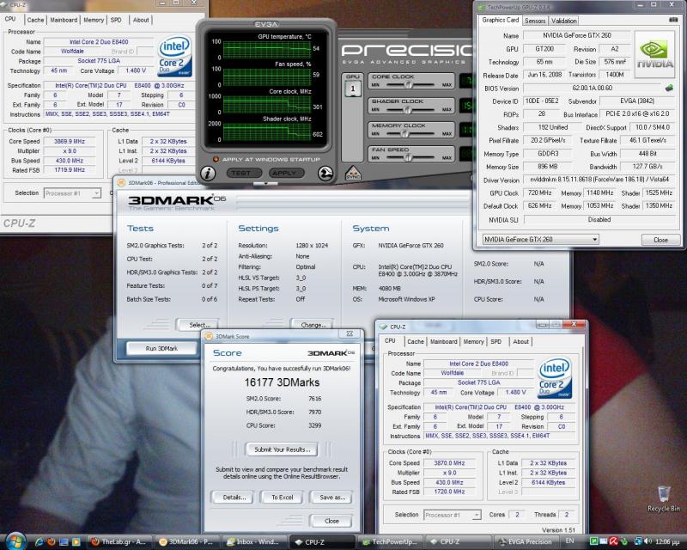Toggle the SYNC icon in EVGA Precision
The height and width of the screenshot is (550, 687).
coord(353,174)
